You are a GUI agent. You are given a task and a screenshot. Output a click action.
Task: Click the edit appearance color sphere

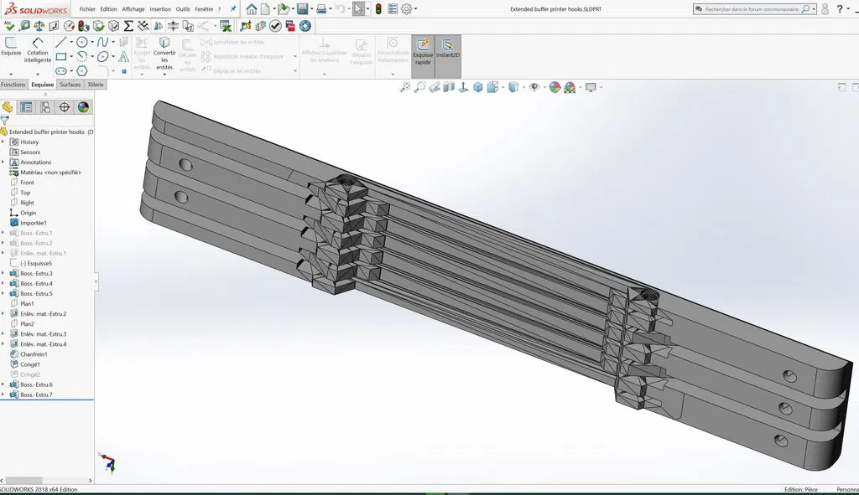pos(554,87)
